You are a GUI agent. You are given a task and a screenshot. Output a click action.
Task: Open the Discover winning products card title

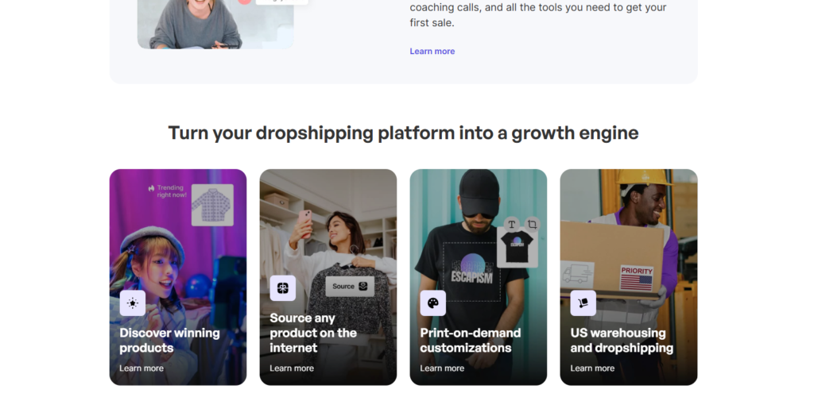[x=170, y=340]
